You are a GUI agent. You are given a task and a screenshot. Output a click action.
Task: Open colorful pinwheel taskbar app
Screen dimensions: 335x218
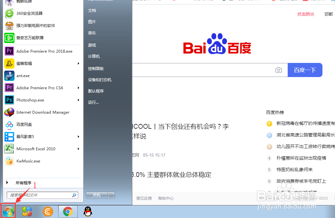pos(27,212)
